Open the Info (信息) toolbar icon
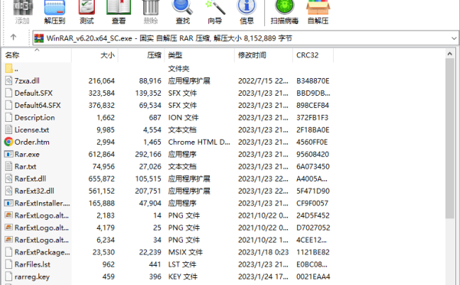Viewport: 460px width, 285px height. point(246,8)
